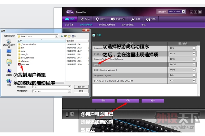Click the up one level folder icon
This screenshot has height=136, width=205.
click(66, 36)
